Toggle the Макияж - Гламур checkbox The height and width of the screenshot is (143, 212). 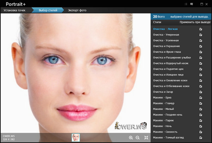click(201, 103)
